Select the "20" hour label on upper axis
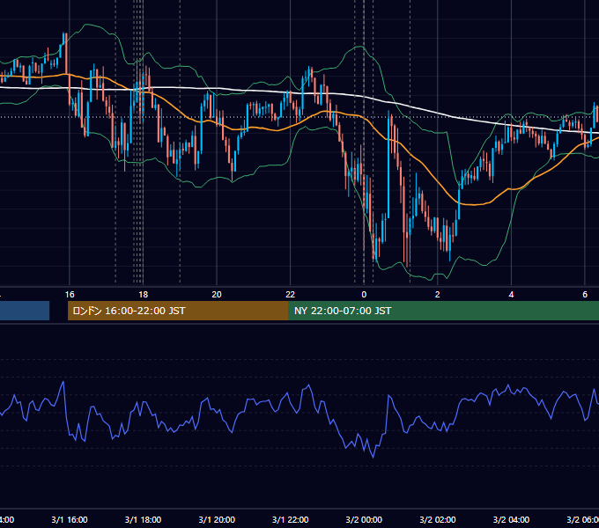Viewport: 599px width, 528px height. (217, 295)
